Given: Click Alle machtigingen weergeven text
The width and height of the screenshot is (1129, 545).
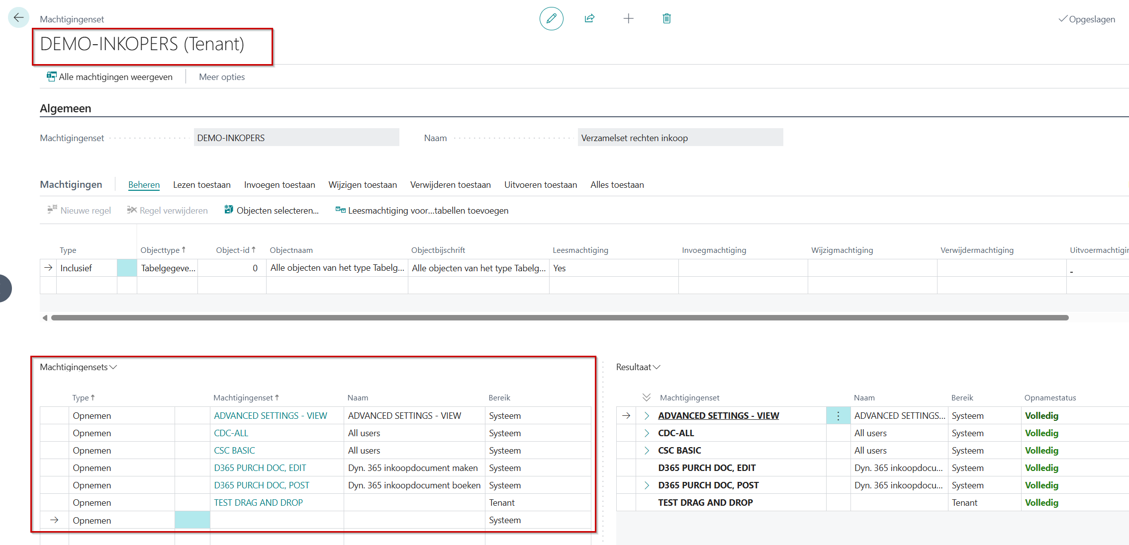Looking at the screenshot, I should point(116,77).
